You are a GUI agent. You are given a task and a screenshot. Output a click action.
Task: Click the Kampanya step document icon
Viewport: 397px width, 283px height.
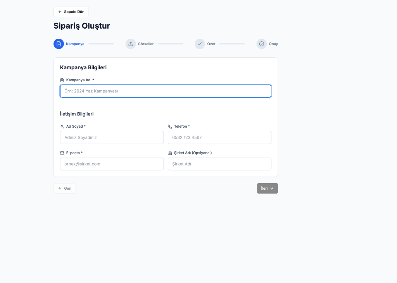click(x=59, y=44)
